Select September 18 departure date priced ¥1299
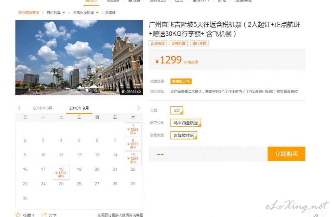The height and width of the screenshot is (217, 332). point(61,173)
